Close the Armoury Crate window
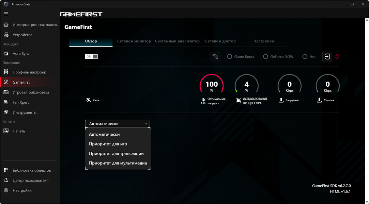The image size is (369, 204). point(363,4)
